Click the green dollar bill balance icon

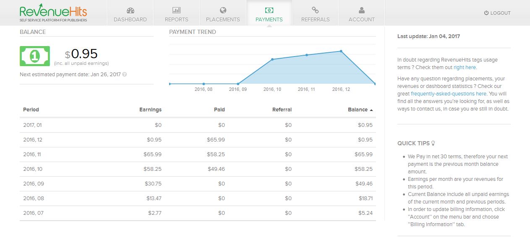click(x=35, y=56)
